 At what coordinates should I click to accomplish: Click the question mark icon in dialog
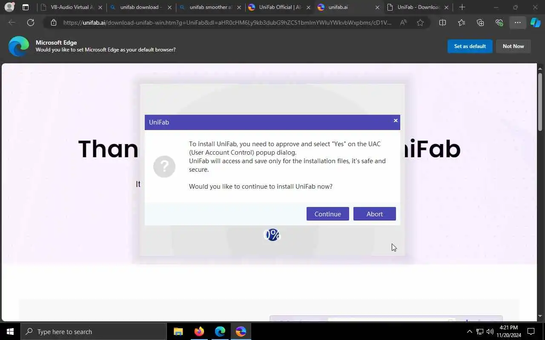tap(164, 166)
